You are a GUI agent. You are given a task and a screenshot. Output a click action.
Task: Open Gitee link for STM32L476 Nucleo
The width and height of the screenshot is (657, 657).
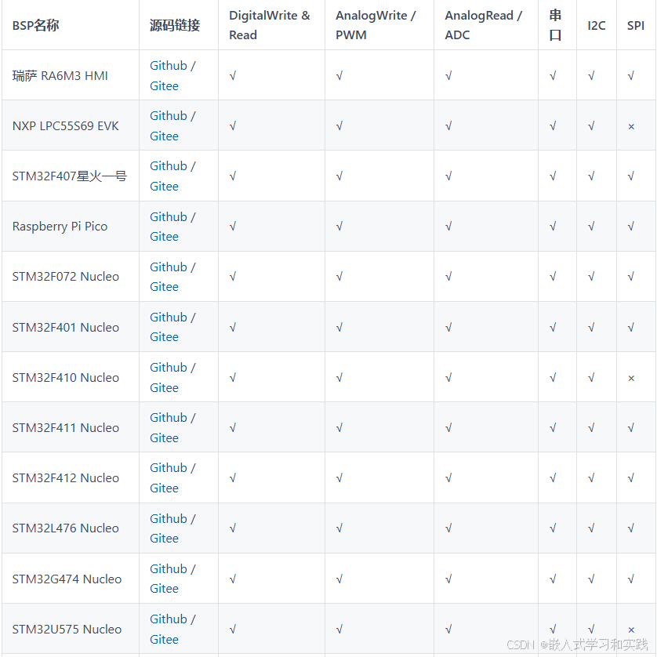pyautogui.click(x=165, y=539)
